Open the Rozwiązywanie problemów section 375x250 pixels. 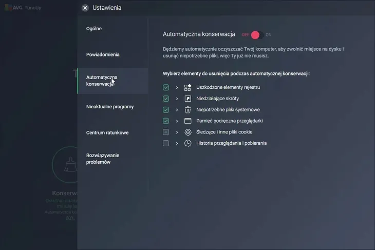(103, 159)
